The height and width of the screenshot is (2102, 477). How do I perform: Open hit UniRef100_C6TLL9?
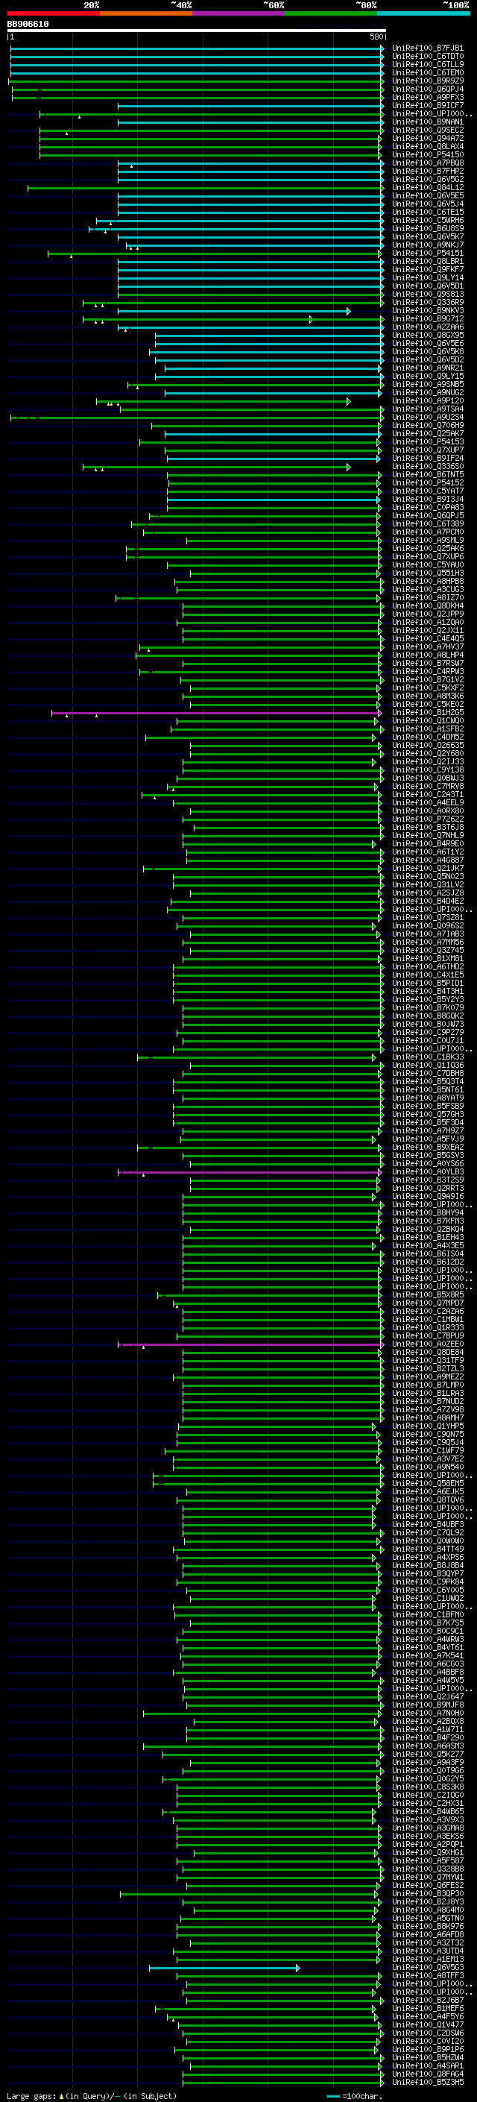tap(428, 64)
